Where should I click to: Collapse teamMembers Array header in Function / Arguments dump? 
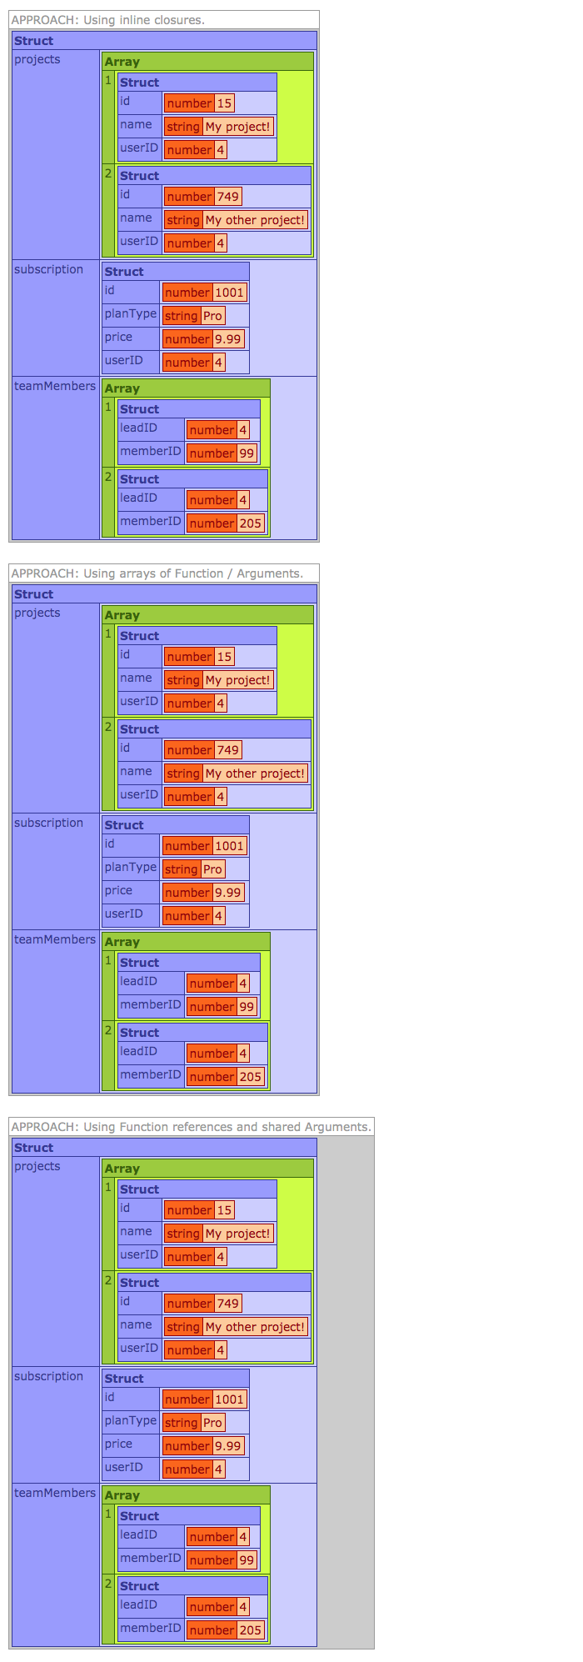pyautogui.click(x=186, y=942)
